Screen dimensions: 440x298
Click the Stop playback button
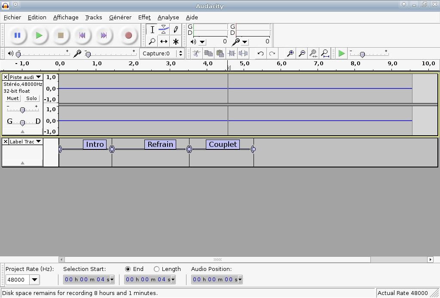61,35
